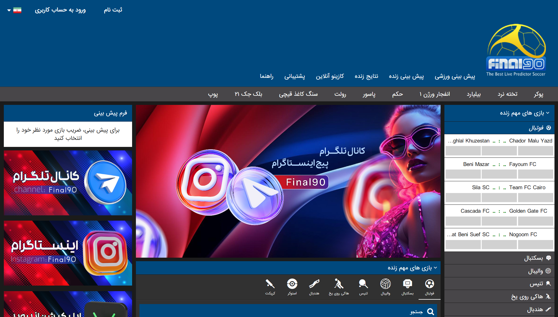
Task: Open کازینو آنلاین menu item
Action: pyautogui.click(x=330, y=76)
